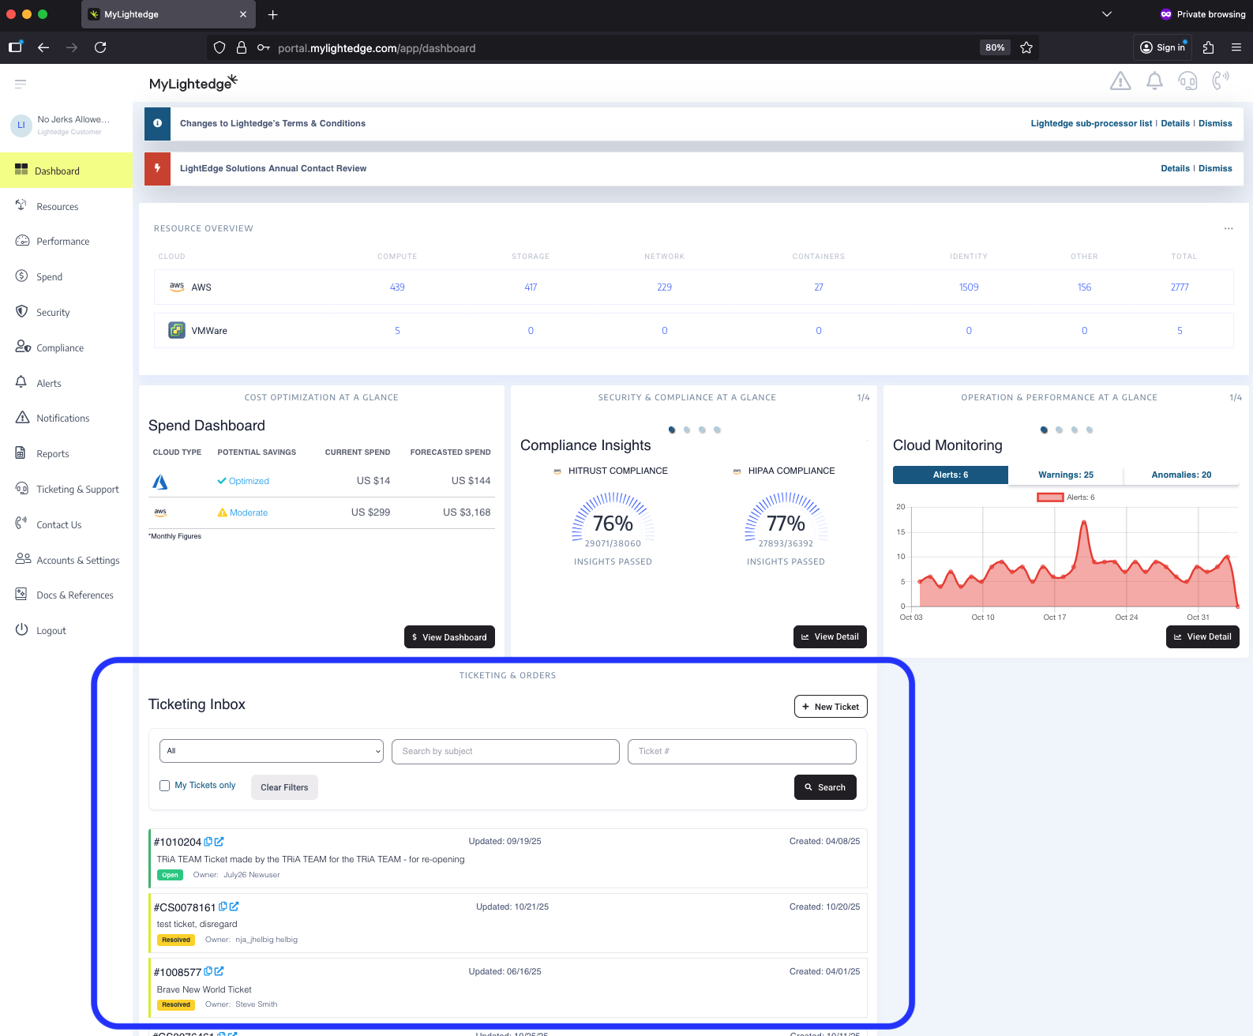Click View Detail under Cloud Monitoring
Viewport: 1253px width, 1036px height.
[x=1202, y=636]
